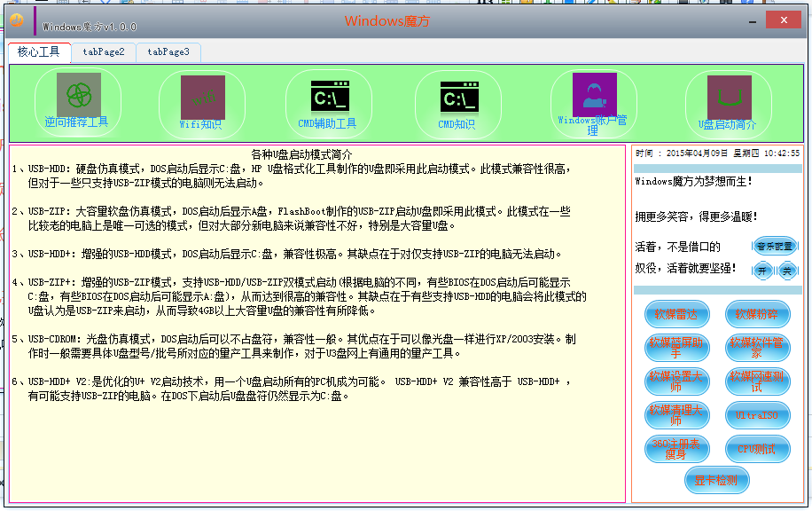Click the USB-CDROM paragraph item 5
812x511 pixels.
[293, 346]
